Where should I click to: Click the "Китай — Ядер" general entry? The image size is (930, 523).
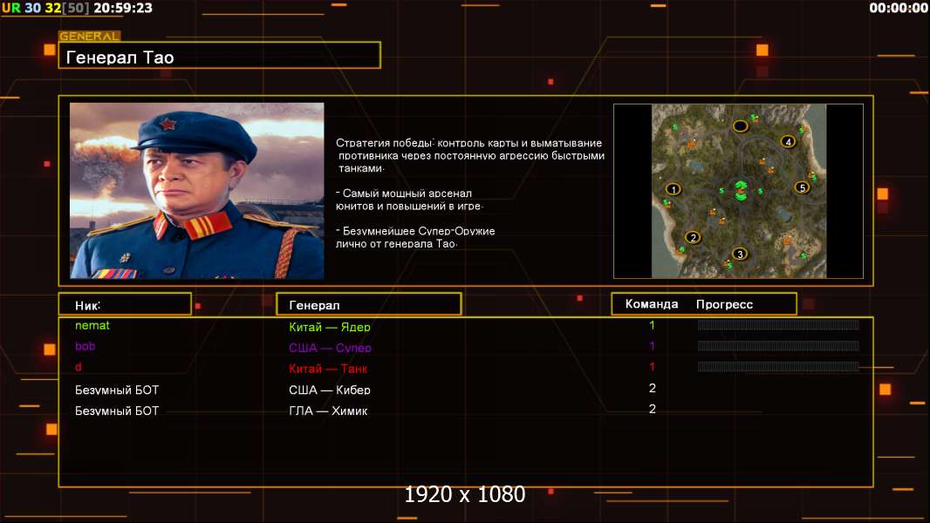tap(330, 326)
